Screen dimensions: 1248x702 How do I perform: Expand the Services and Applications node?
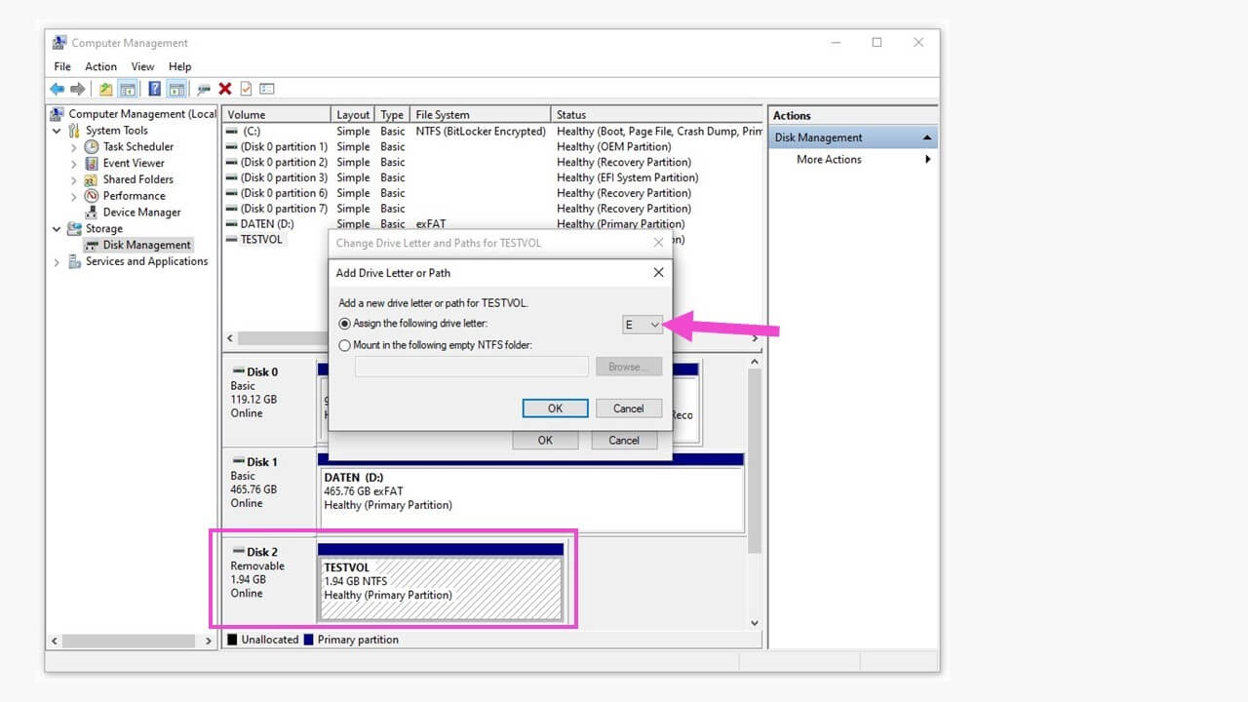coord(57,262)
